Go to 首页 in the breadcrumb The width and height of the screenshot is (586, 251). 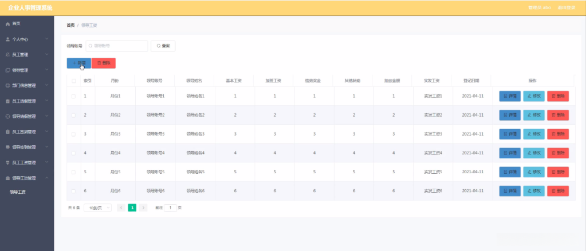(x=70, y=25)
